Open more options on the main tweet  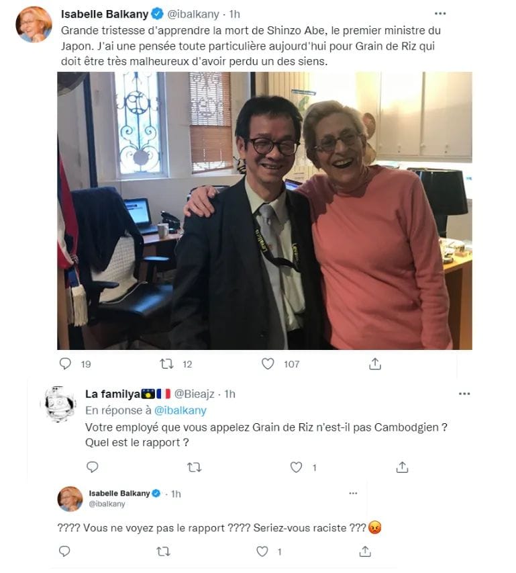[x=440, y=13]
